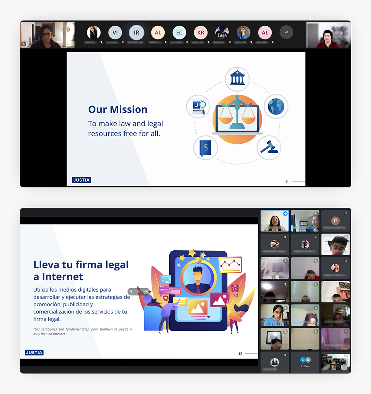This screenshot has height=394, width=371.
Task: Click the pin icon in floating slide pill
Action: [132, 292]
